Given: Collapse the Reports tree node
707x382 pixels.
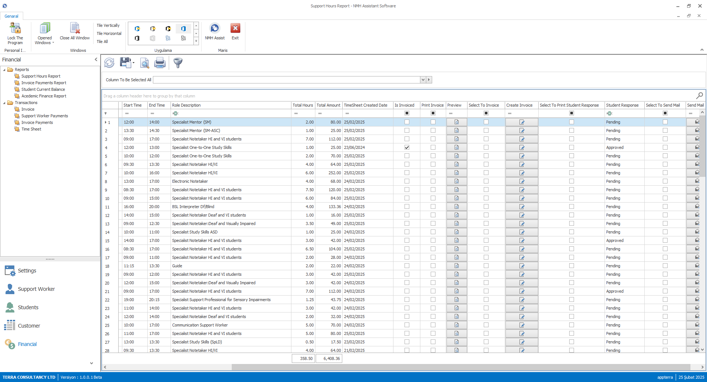Looking at the screenshot, I should [4, 70].
